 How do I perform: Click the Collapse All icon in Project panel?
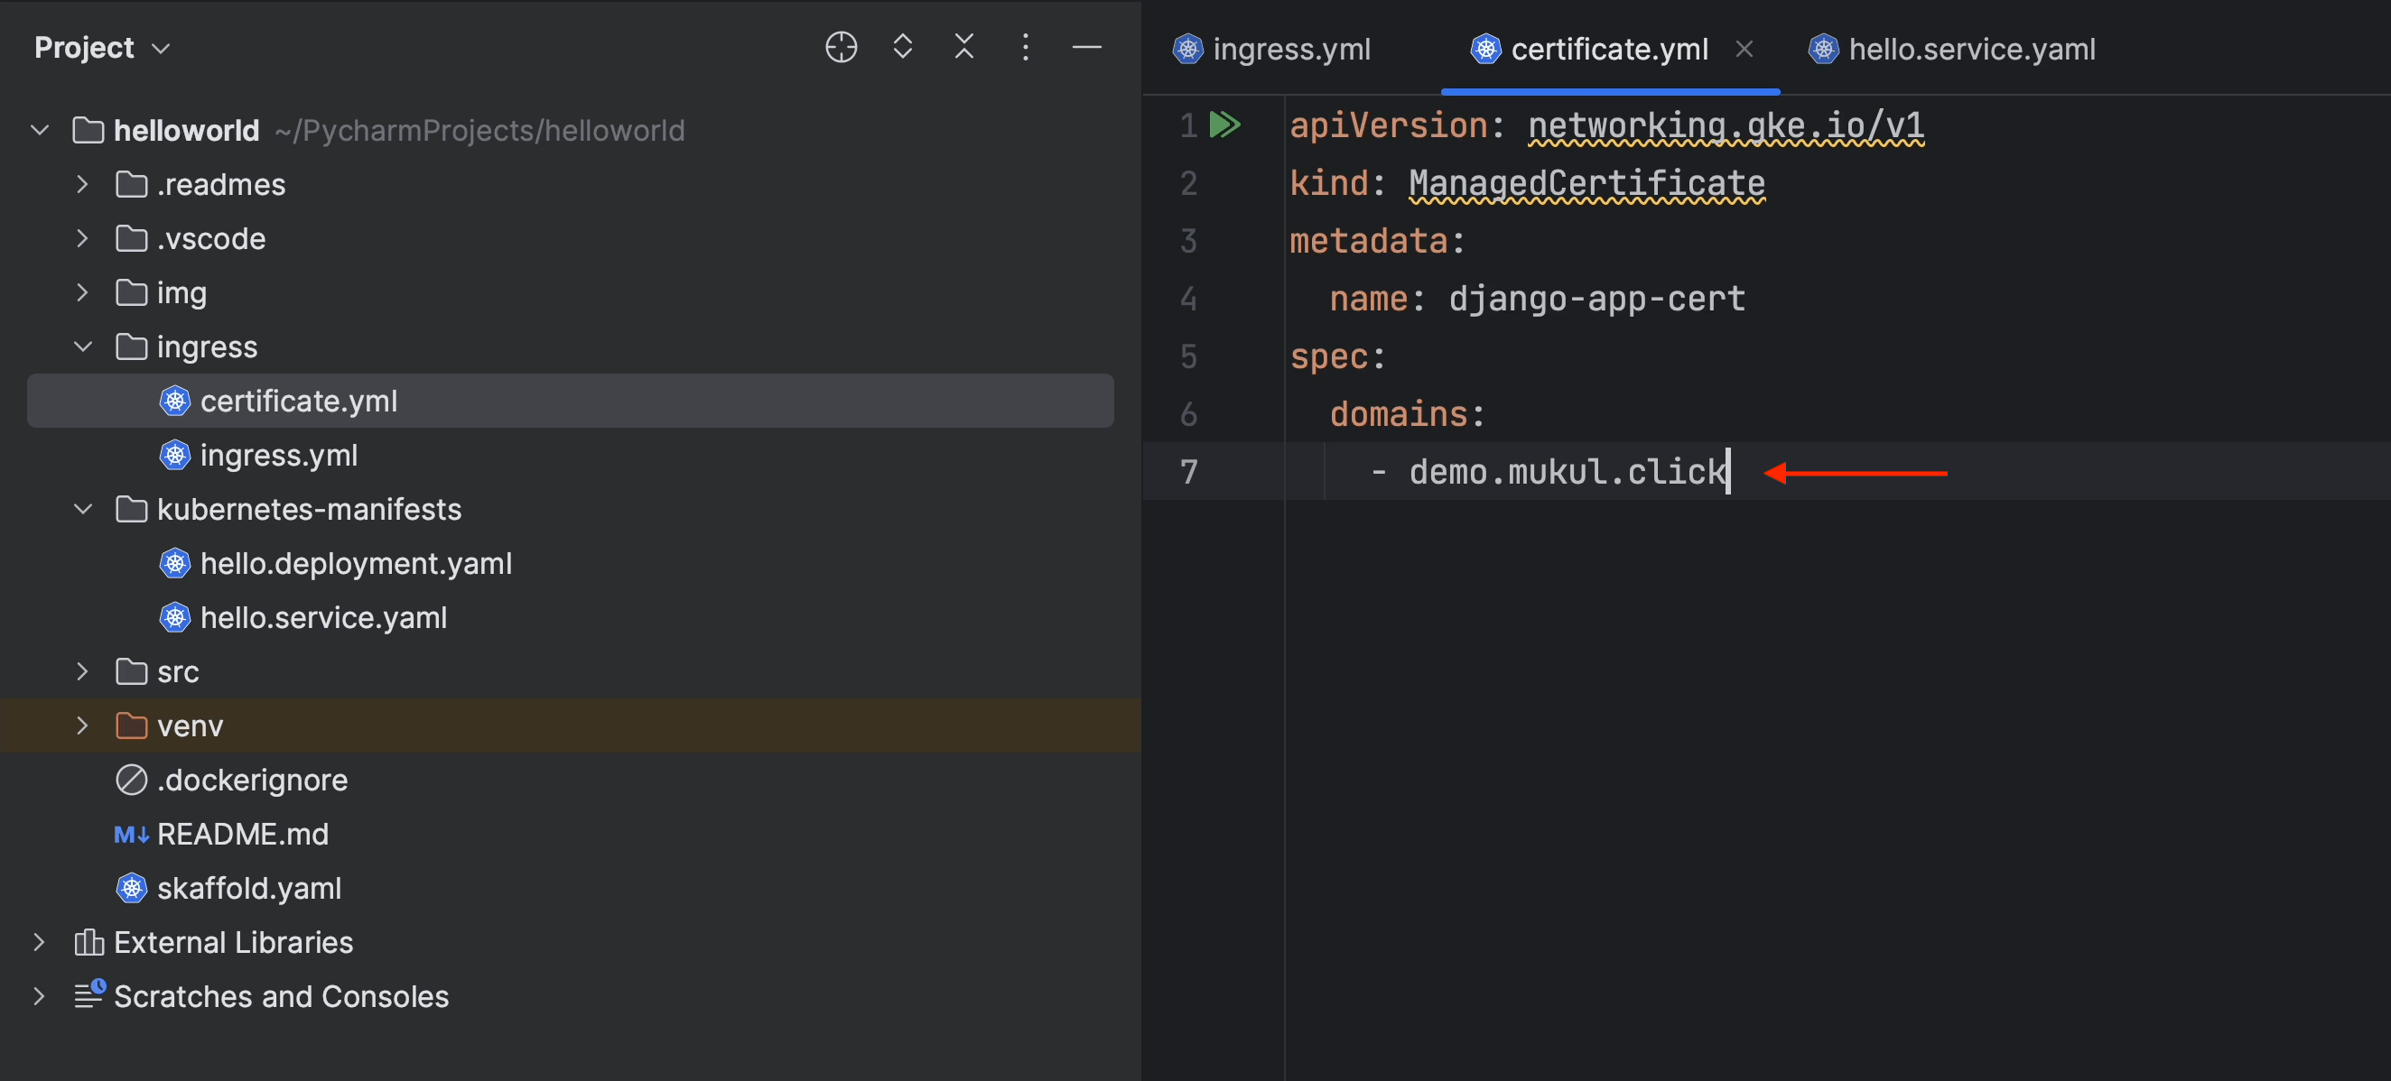964,46
